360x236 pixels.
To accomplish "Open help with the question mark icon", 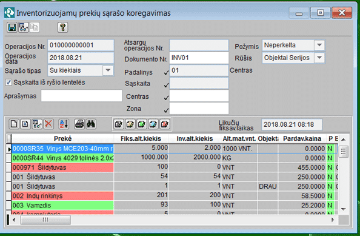I will (62, 27).
